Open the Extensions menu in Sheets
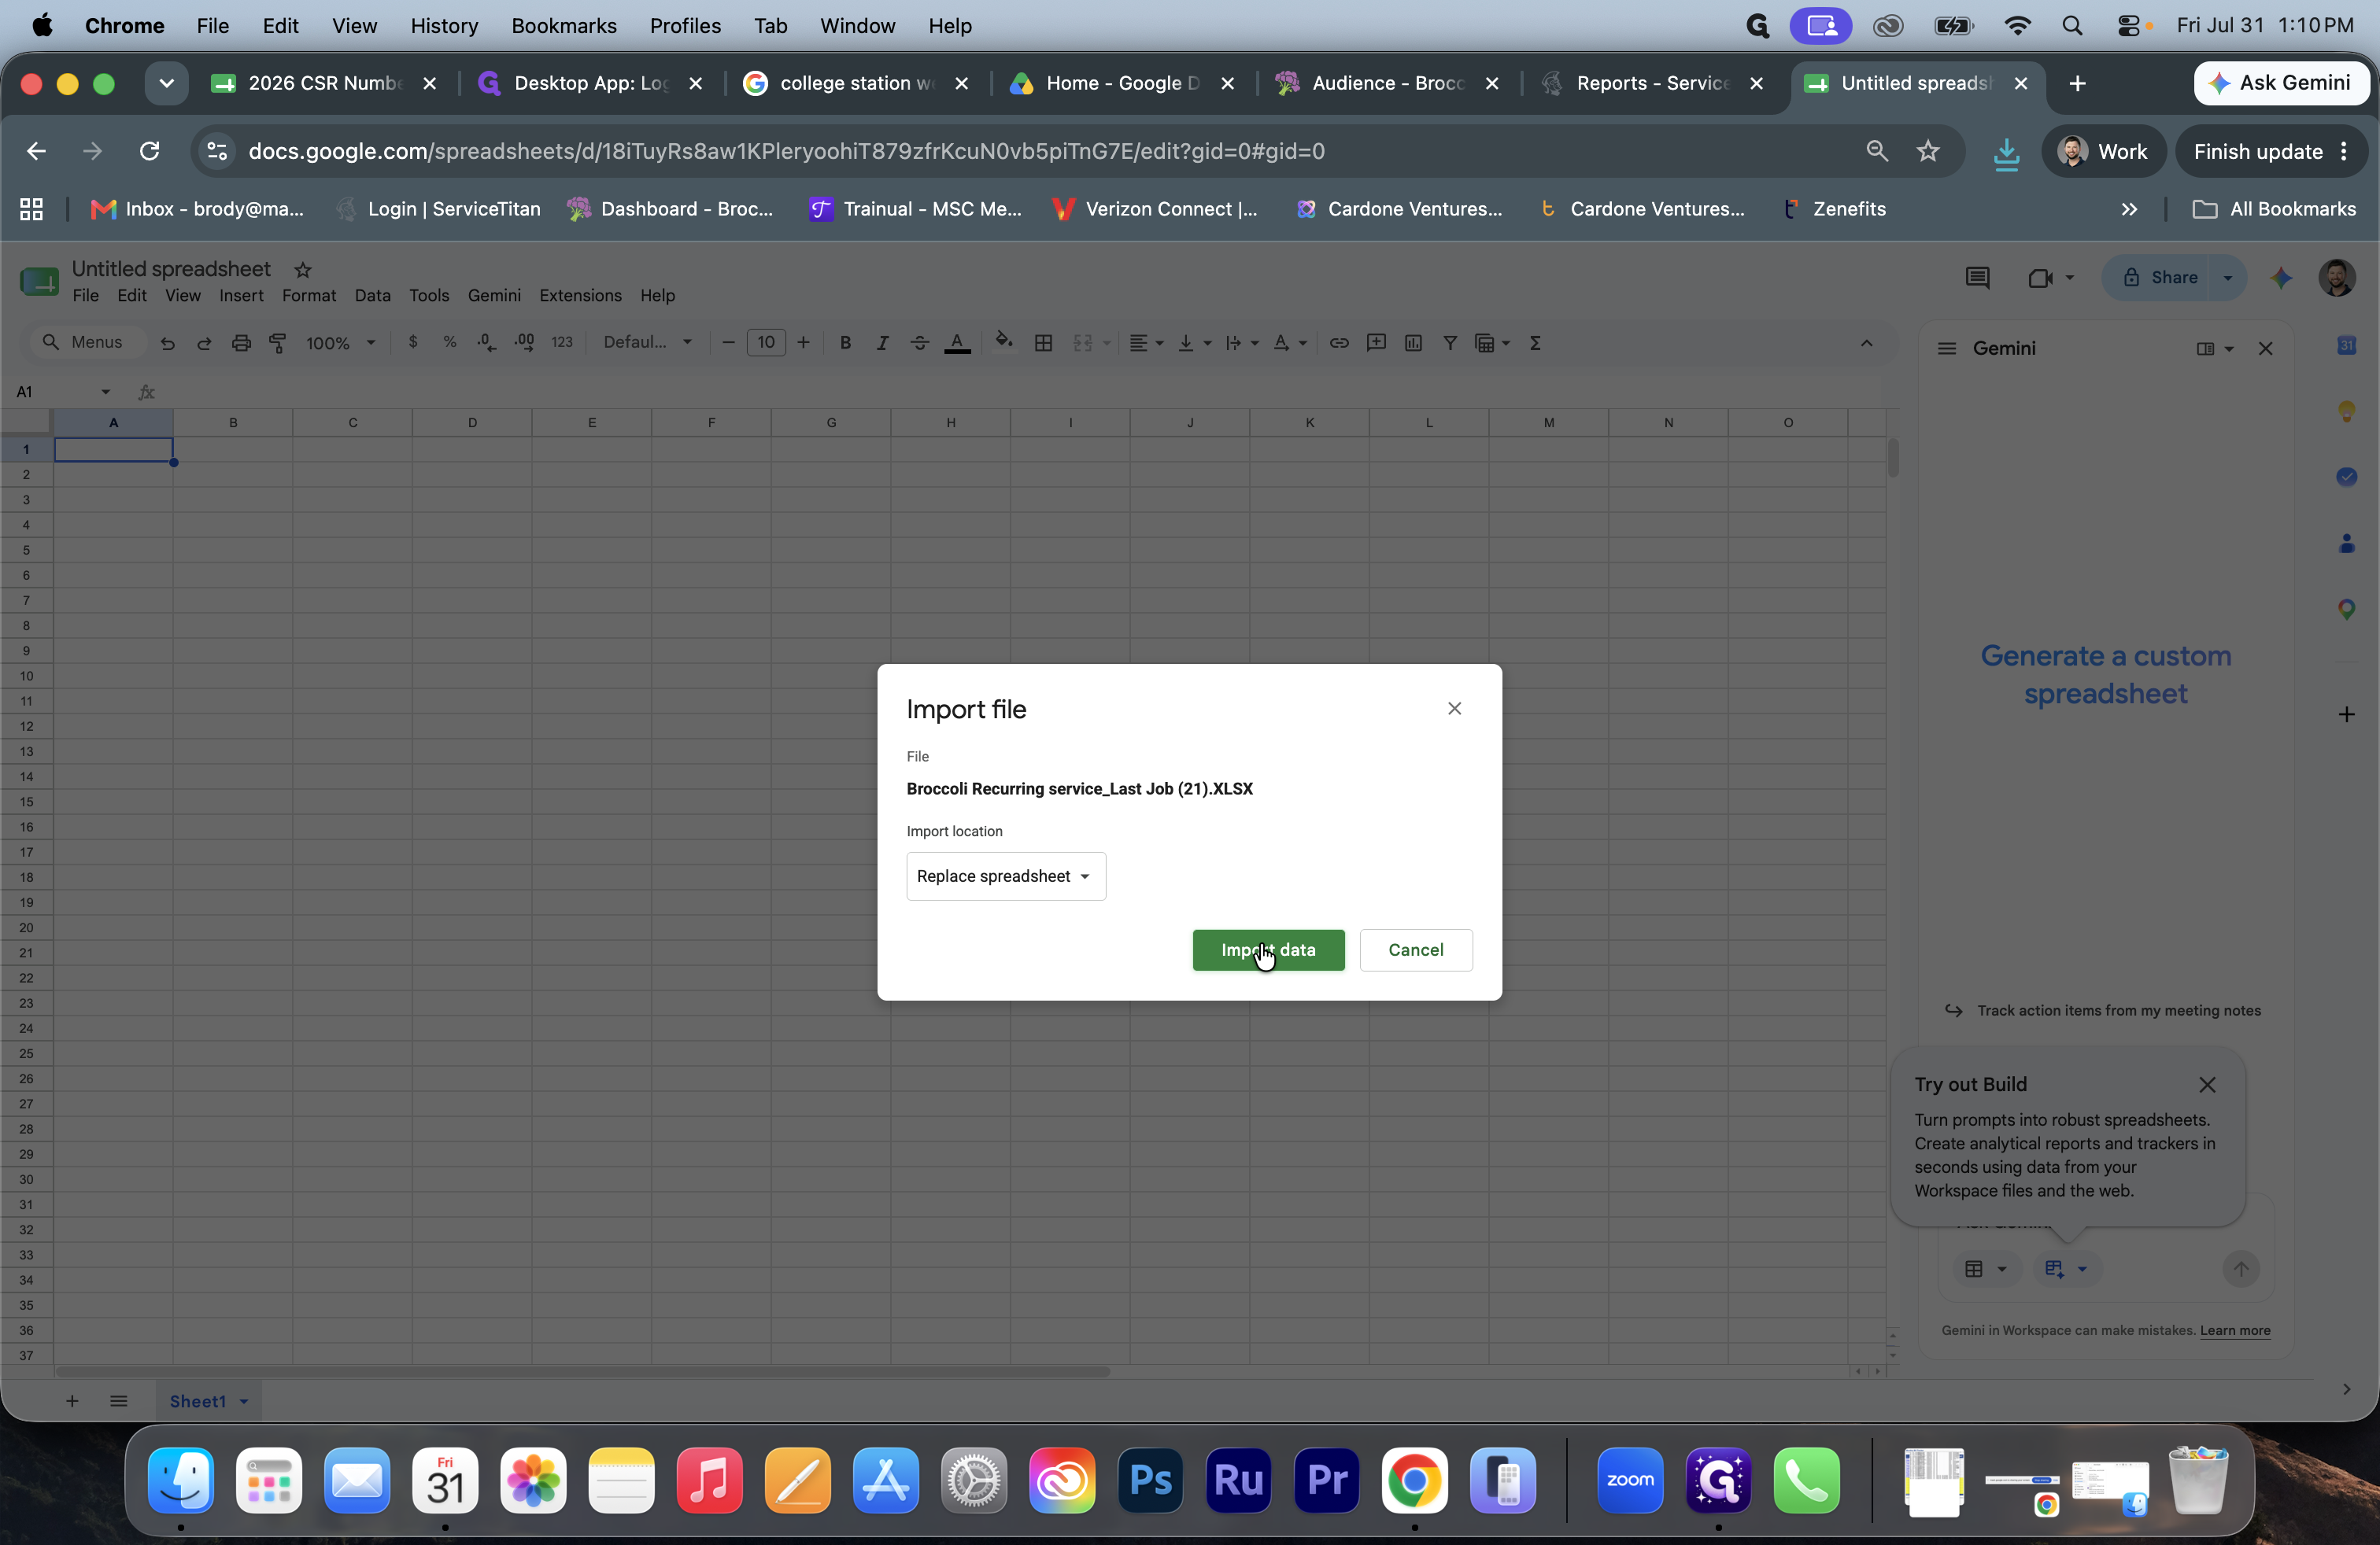Screen dimensions: 2380x1545 pyautogui.click(x=580, y=296)
